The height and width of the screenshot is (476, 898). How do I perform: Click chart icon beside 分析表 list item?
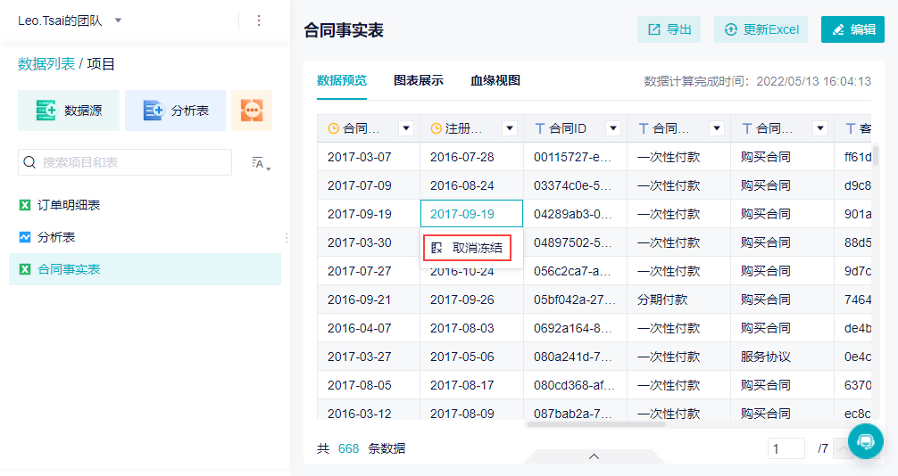coord(25,237)
